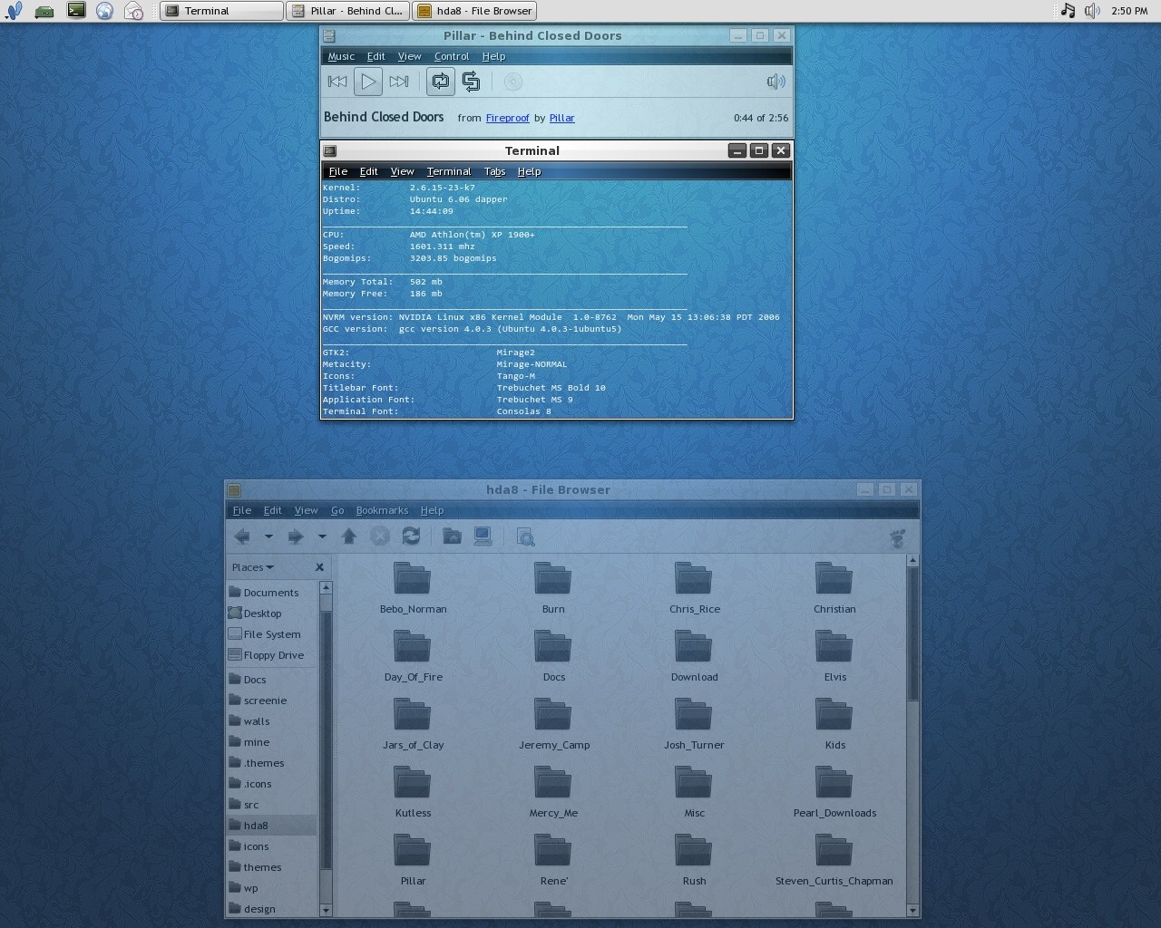Select .themes bookmark in sidebar
Image resolution: width=1161 pixels, height=928 pixels.
point(271,763)
